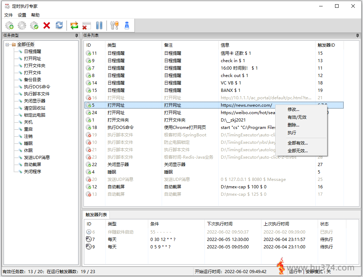Click the 使用Chrome打开网页 note cell

click(x=185, y=128)
